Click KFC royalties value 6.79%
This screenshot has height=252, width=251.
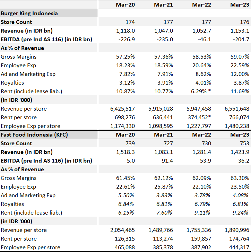(202, 204)
